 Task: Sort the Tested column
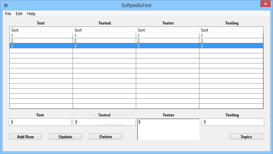[x=104, y=30]
